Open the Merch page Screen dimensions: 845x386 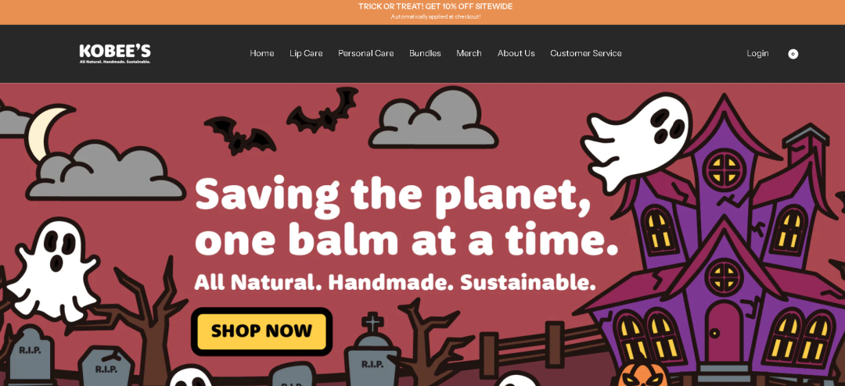pyautogui.click(x=469, y=53)
